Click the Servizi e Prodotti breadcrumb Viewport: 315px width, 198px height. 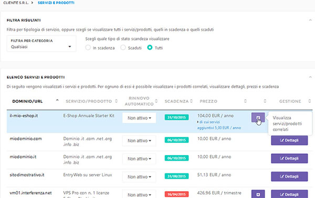[56, 3]
